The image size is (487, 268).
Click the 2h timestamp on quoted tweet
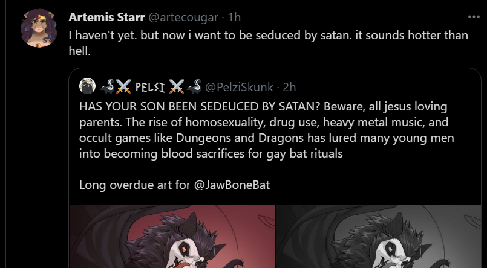click(x=289, y=88)
